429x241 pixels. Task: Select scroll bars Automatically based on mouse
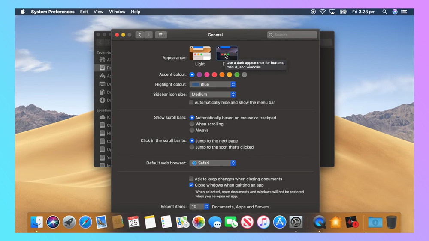(192, 118)
